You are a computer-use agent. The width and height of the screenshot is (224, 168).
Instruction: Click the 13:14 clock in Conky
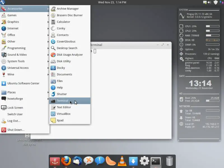(x=200, y=83)
